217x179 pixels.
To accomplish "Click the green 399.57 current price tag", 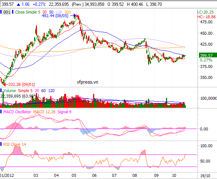I will click(x=208, y=56).
